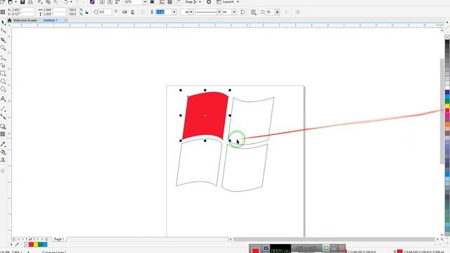Select the Smart Fill tool

[x=3, y=160]
